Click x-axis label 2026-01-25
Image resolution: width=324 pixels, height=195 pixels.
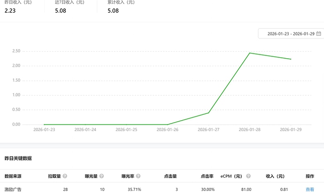(126, 129)
